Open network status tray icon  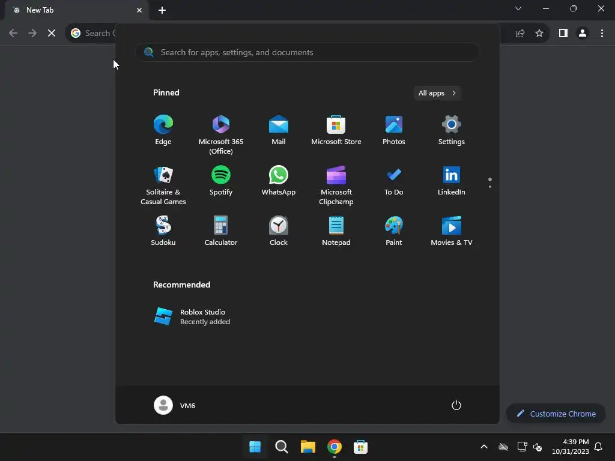(522, 447)
